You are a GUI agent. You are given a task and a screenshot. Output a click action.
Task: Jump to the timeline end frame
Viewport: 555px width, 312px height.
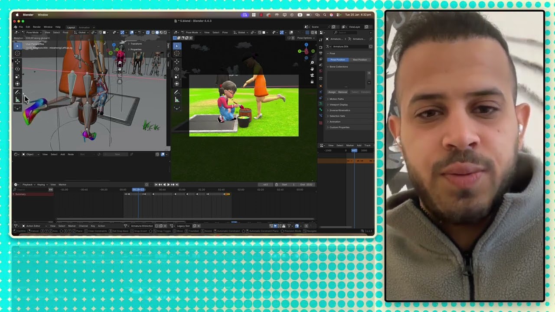pyautogui.click(x=177, y=185)
